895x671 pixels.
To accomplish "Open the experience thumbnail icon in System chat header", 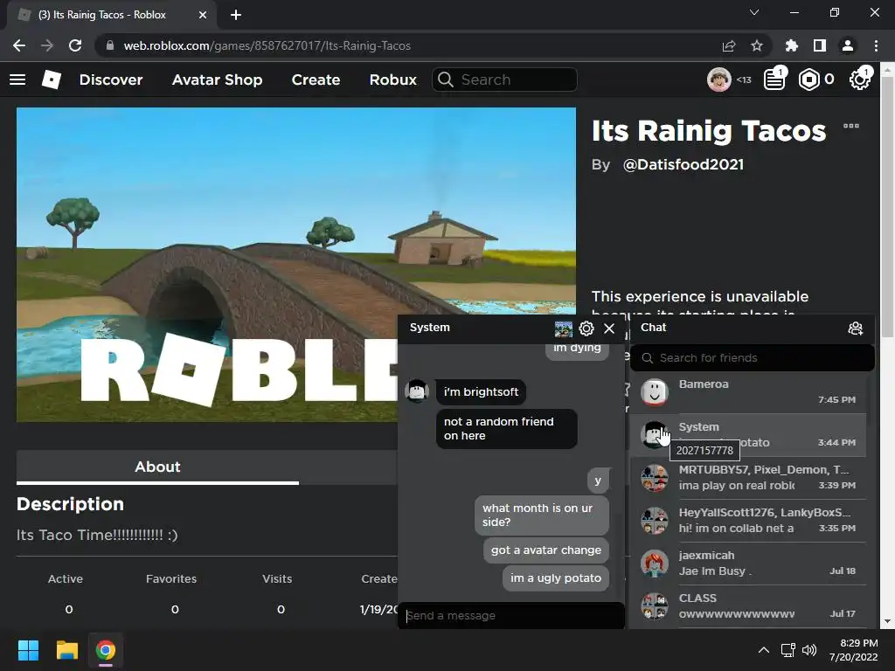I will [x=564, y=329].
